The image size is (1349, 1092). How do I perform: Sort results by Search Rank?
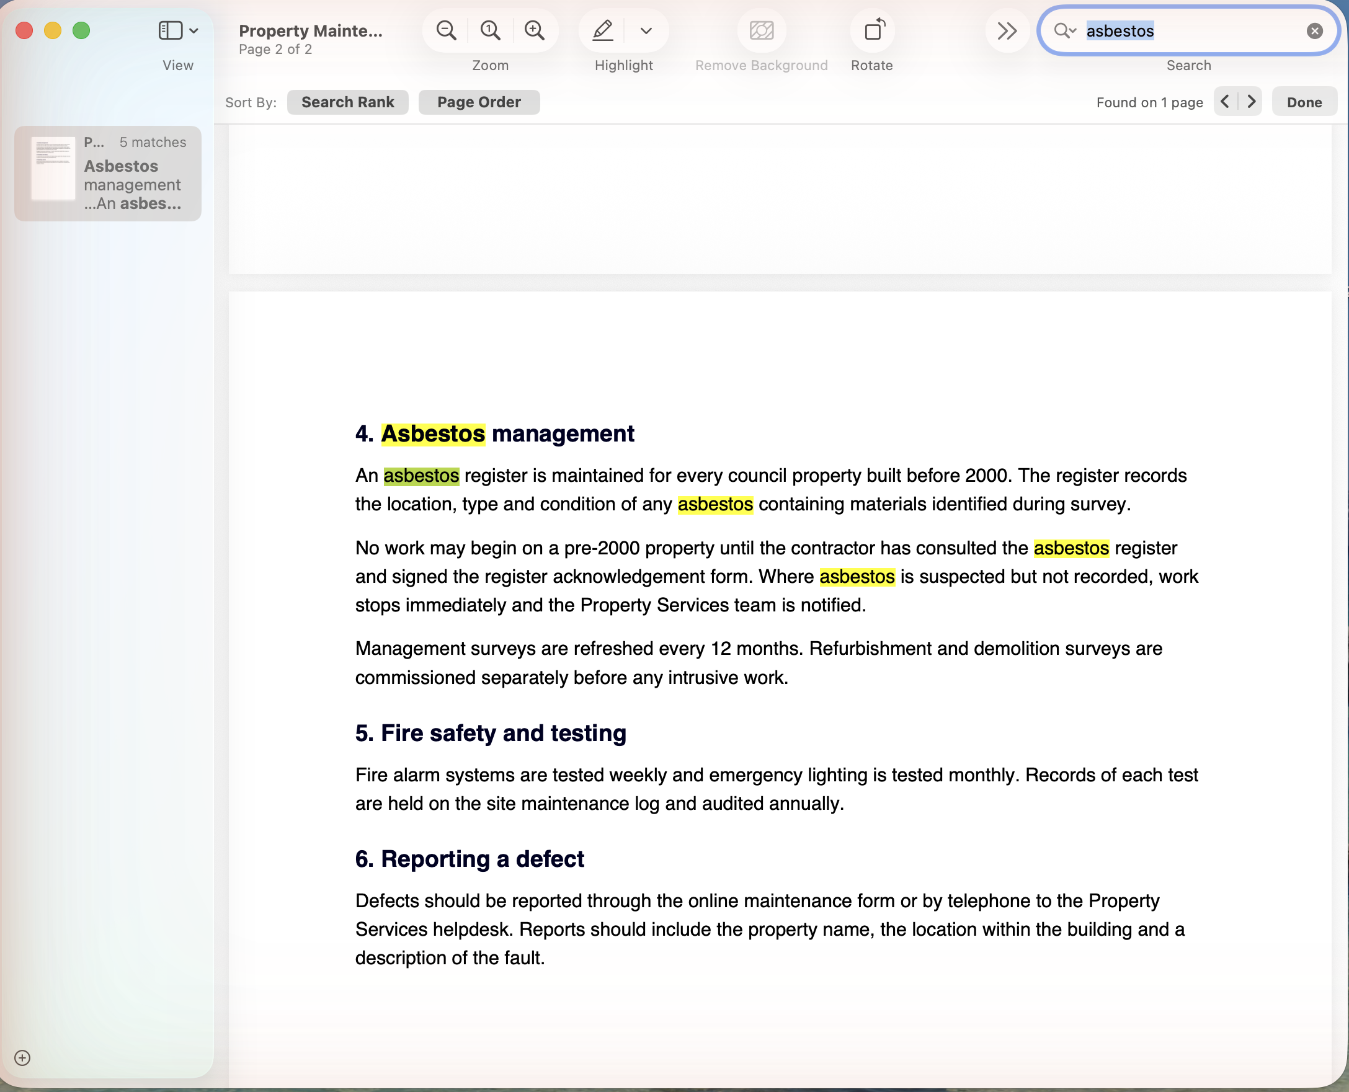pyautogui.click(x=347, y=102)
